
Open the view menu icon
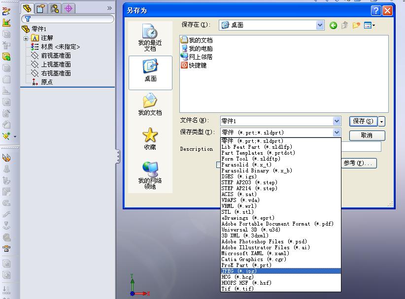pos(369,25)
